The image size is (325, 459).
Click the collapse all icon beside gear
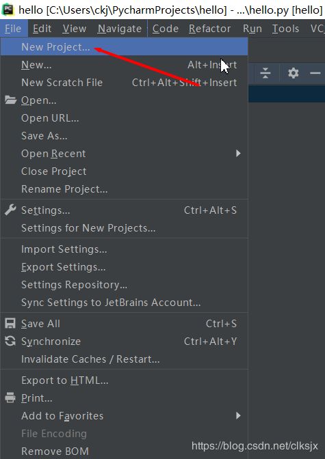click(265, 73)
